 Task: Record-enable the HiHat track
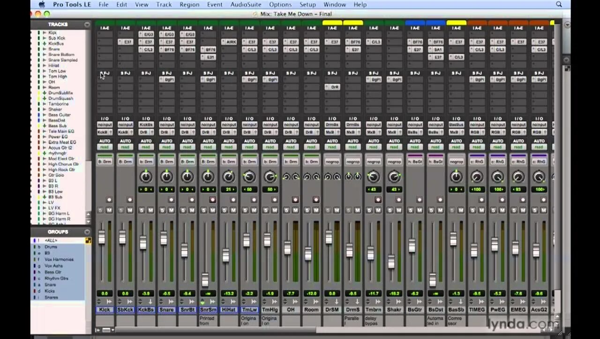(x=233, y=199)
